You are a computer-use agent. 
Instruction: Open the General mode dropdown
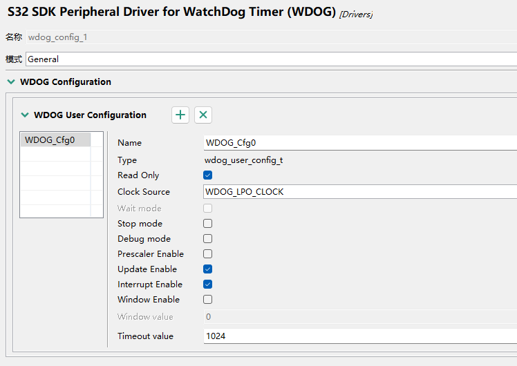tap(271, 59)
